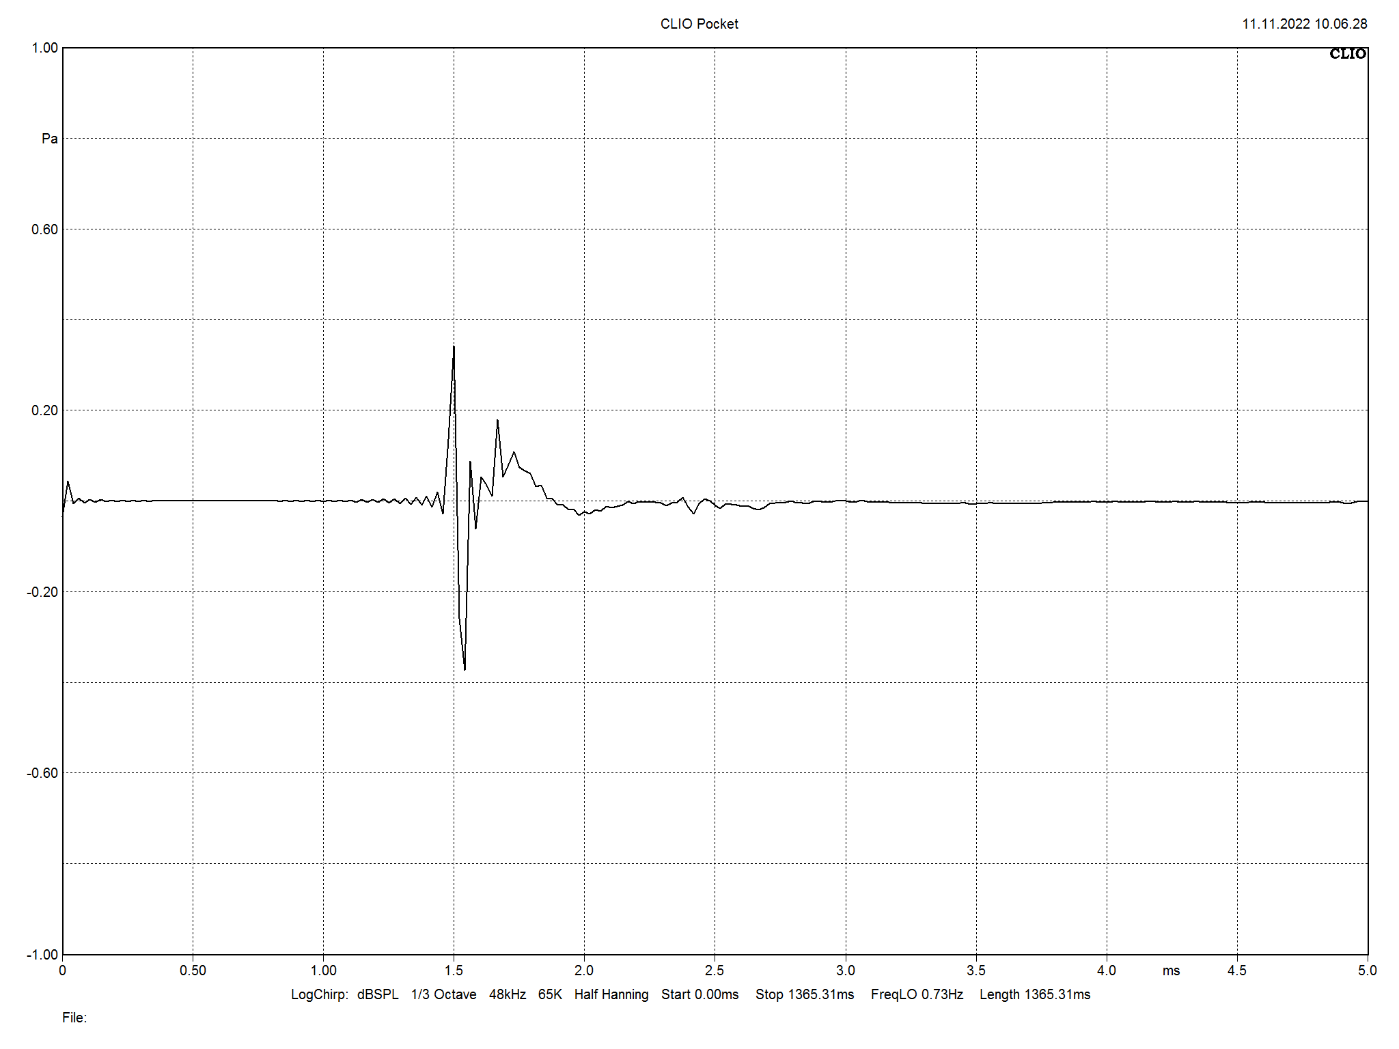The image size is (1399, 1049).
Task: Click the FreqLO 0.73Hz text
Action: click(x=917, y=994)
